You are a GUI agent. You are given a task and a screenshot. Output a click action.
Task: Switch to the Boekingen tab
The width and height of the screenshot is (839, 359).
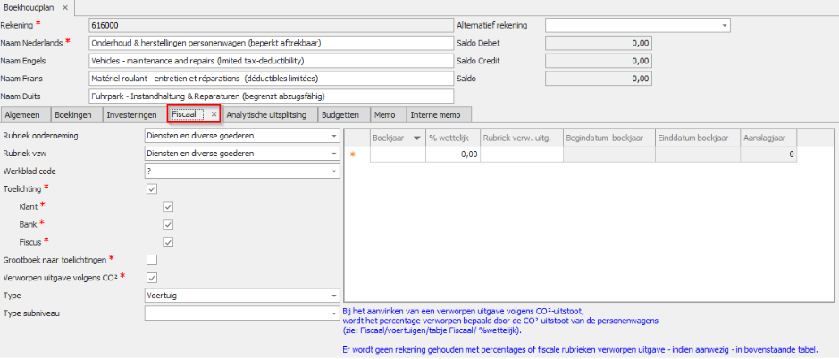point(77,114)
